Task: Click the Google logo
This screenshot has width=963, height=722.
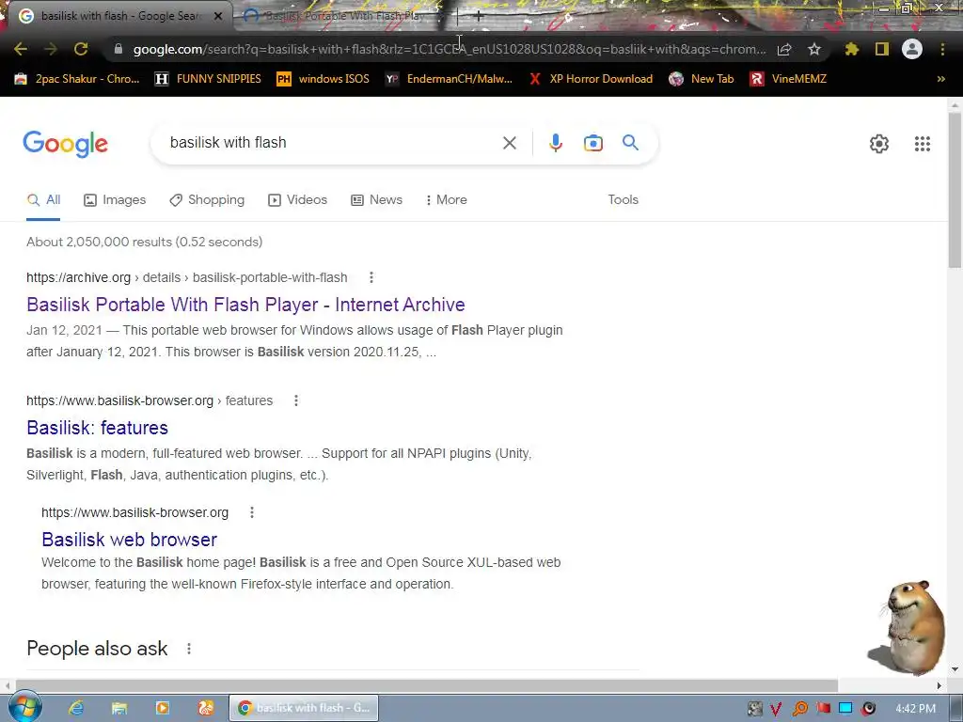Action: [x=65, y=144]
